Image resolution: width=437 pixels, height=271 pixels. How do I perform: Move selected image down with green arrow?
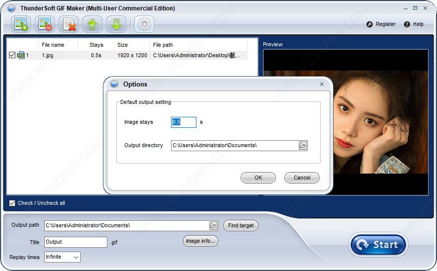116,24
